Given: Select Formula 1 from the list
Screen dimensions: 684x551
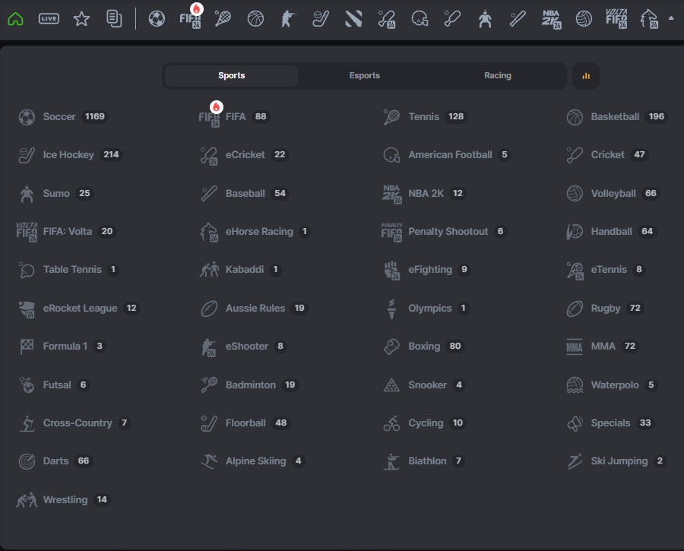Looking at the screenshot, I should tap(65, 347).
